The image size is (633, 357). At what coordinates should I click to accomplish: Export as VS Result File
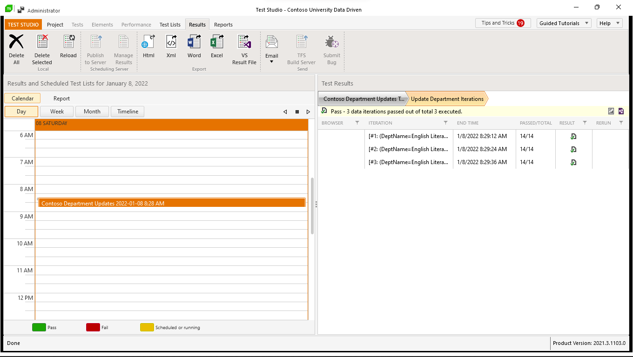click(244, 41)
